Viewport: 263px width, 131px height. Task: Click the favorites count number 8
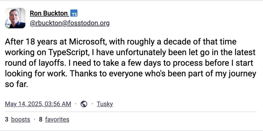point(41,119)
